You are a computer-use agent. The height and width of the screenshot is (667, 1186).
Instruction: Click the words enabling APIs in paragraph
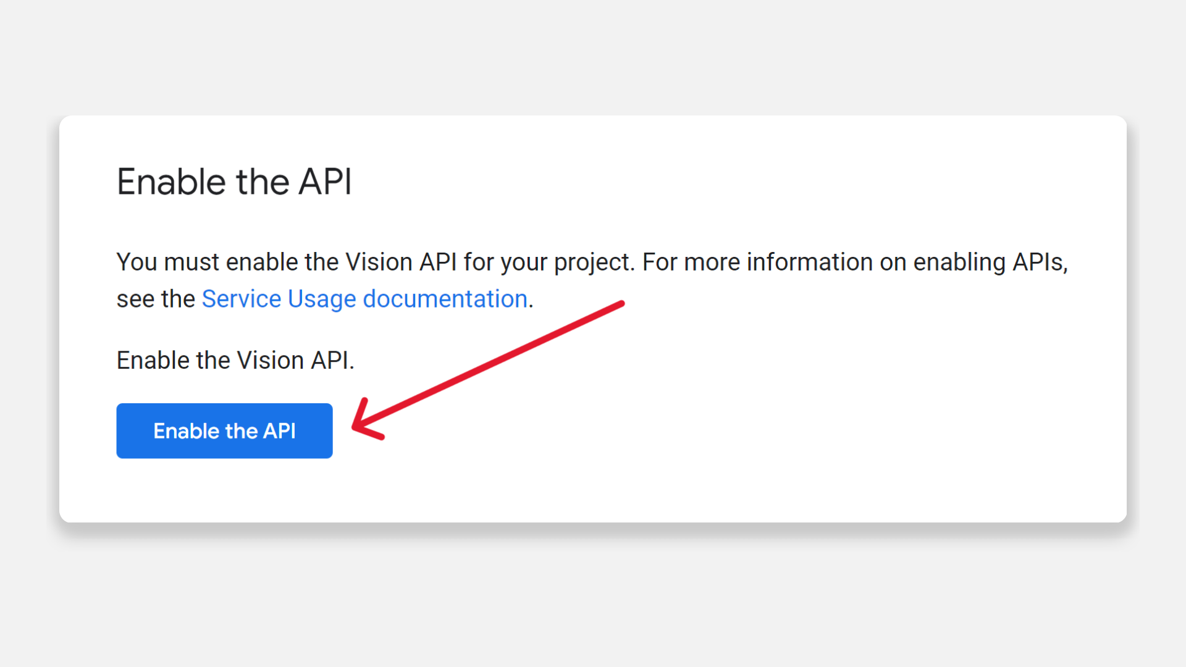pyautogui.click(x=988, y=262)
